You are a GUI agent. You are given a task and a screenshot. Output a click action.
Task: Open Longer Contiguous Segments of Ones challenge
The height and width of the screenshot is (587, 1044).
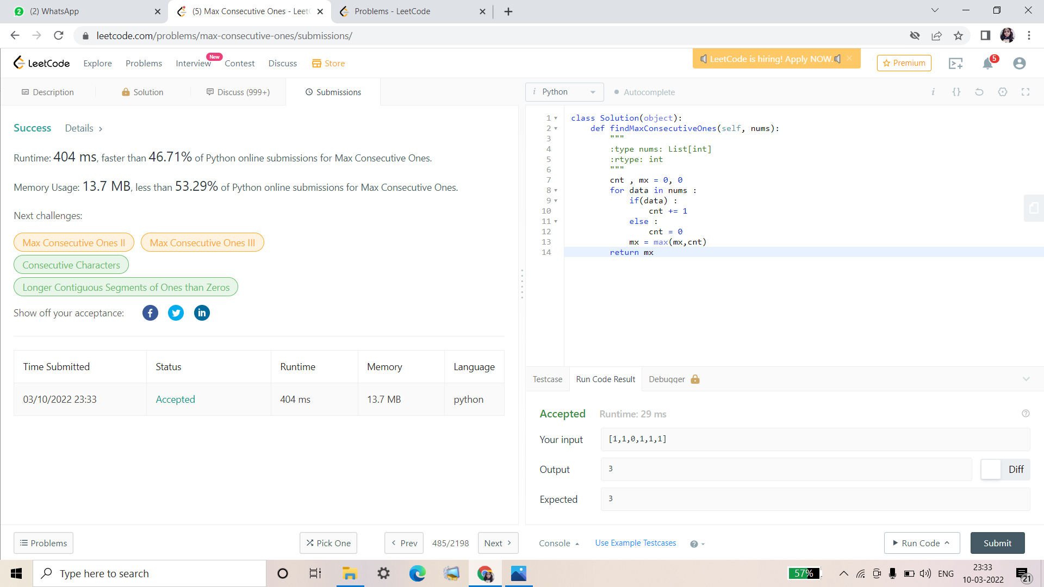126,287
